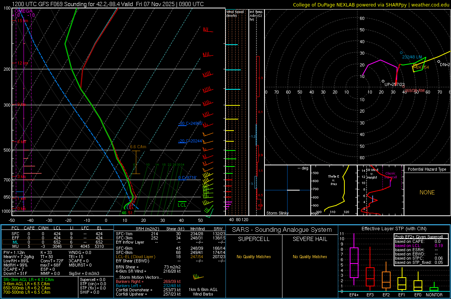451x299 pixels.
Task: Click the 'ConvT = 72F' value
Action: (52, 261)
